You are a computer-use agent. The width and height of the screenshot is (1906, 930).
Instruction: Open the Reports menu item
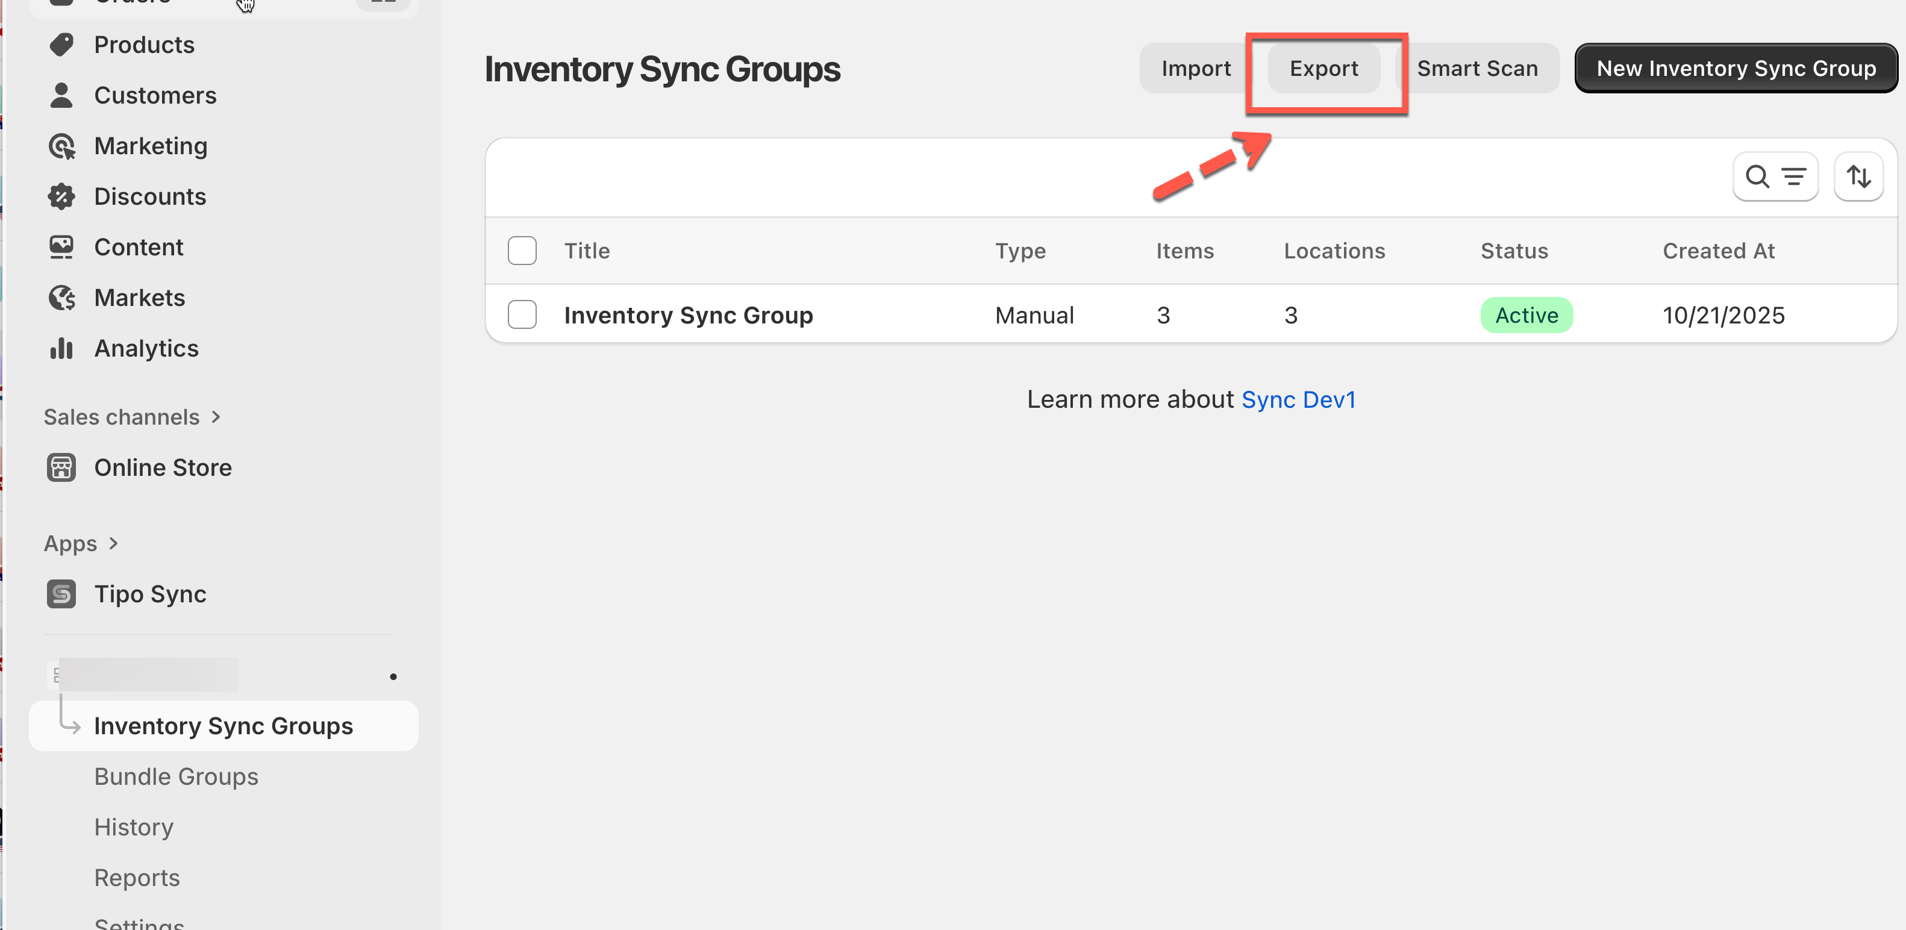click(137, 878)
